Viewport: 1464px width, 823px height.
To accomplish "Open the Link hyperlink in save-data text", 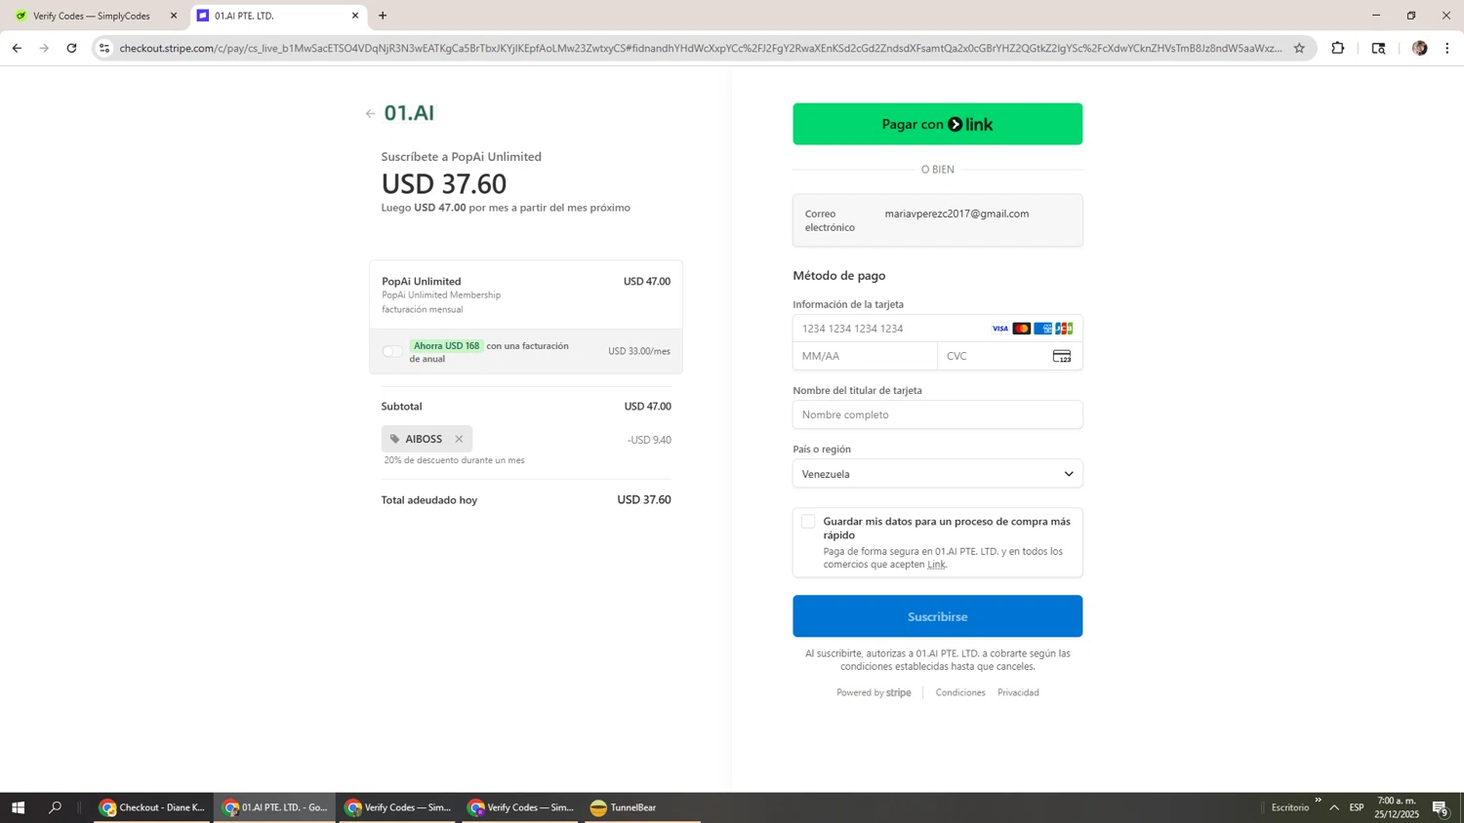I will [936, 565].
